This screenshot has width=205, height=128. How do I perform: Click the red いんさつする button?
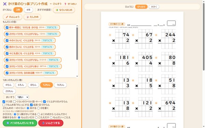[x=51, y=123]
